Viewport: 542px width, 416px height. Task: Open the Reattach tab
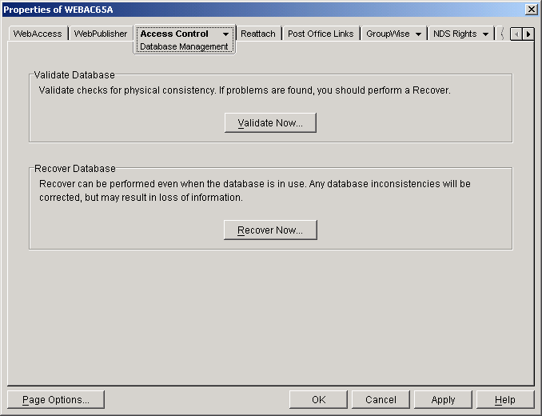point(258,34)
